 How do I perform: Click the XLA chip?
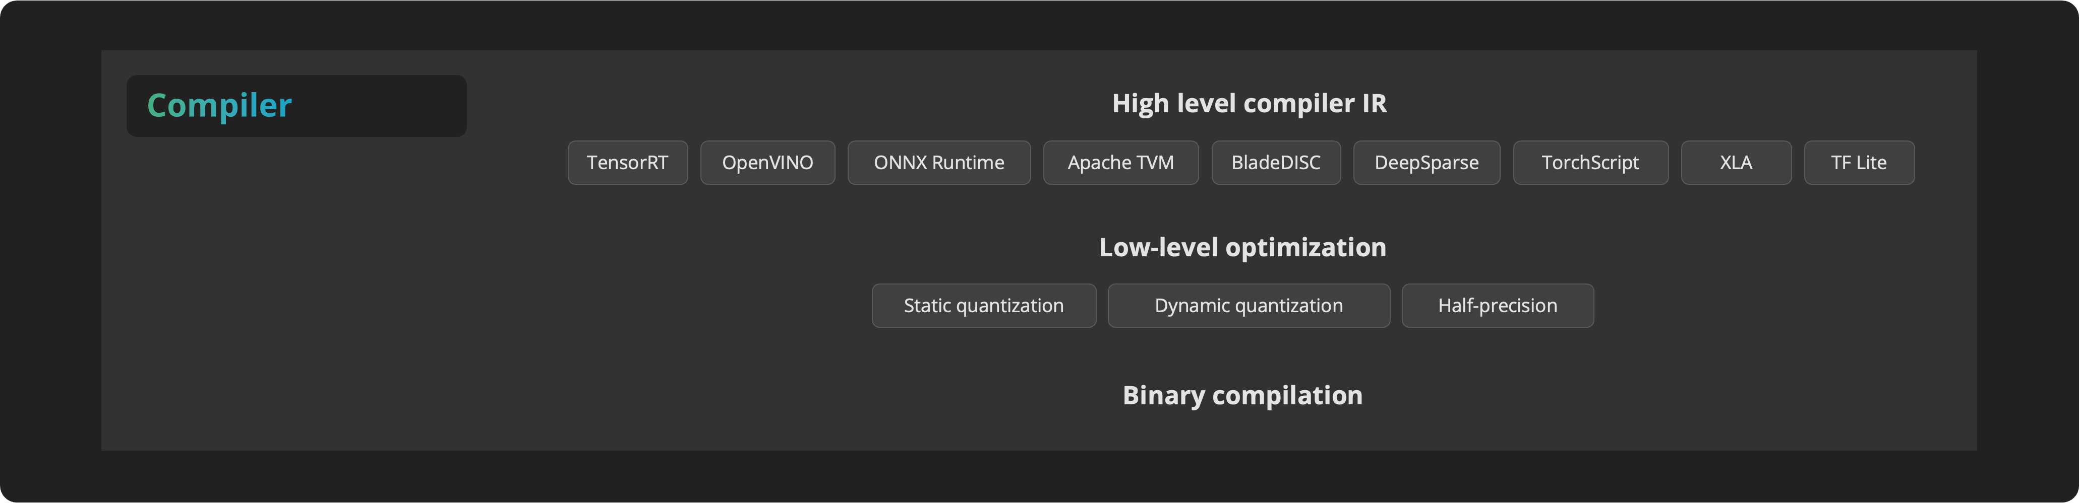1735,163
